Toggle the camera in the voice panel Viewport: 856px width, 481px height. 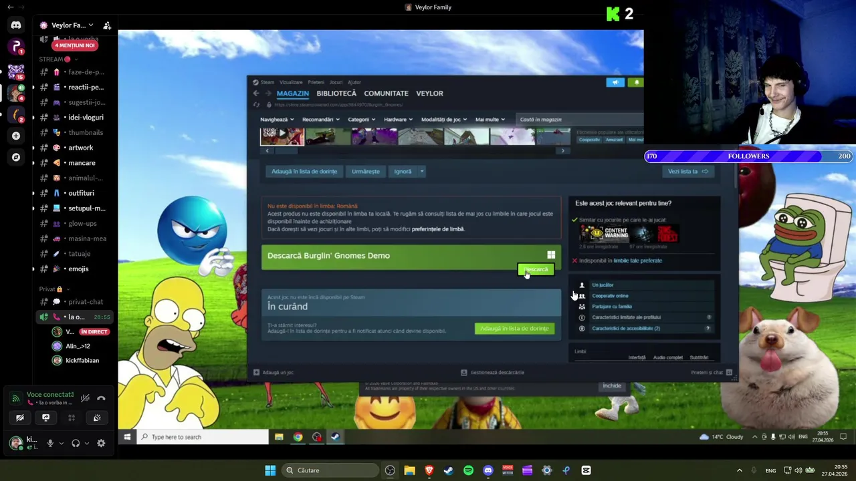(20, 418)
